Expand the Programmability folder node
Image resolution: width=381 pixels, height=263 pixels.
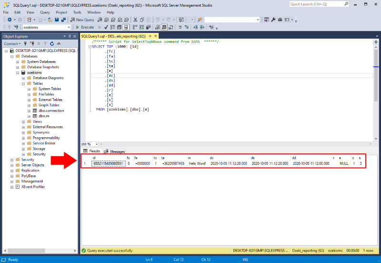tap(23, 138)
